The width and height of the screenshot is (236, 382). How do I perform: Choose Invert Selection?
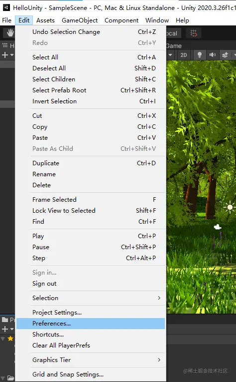click(91, 101)
